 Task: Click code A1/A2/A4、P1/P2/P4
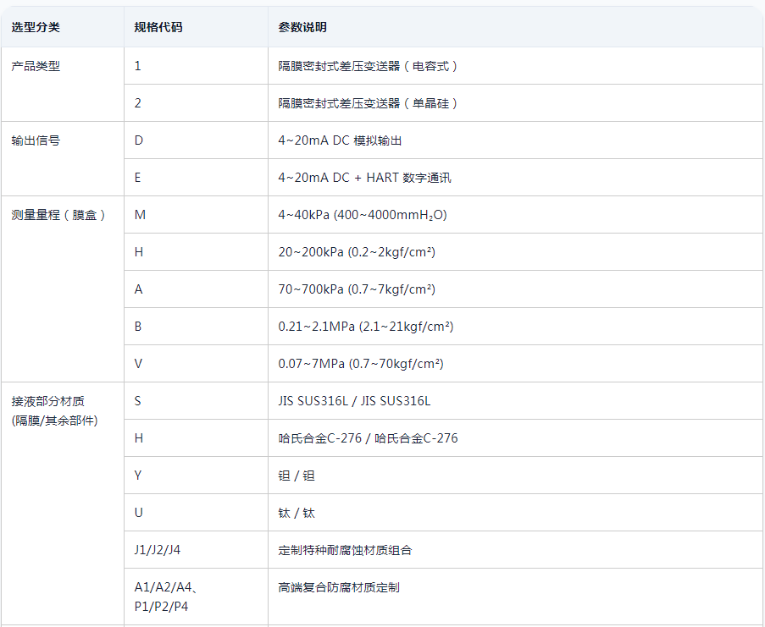(167, 597)
